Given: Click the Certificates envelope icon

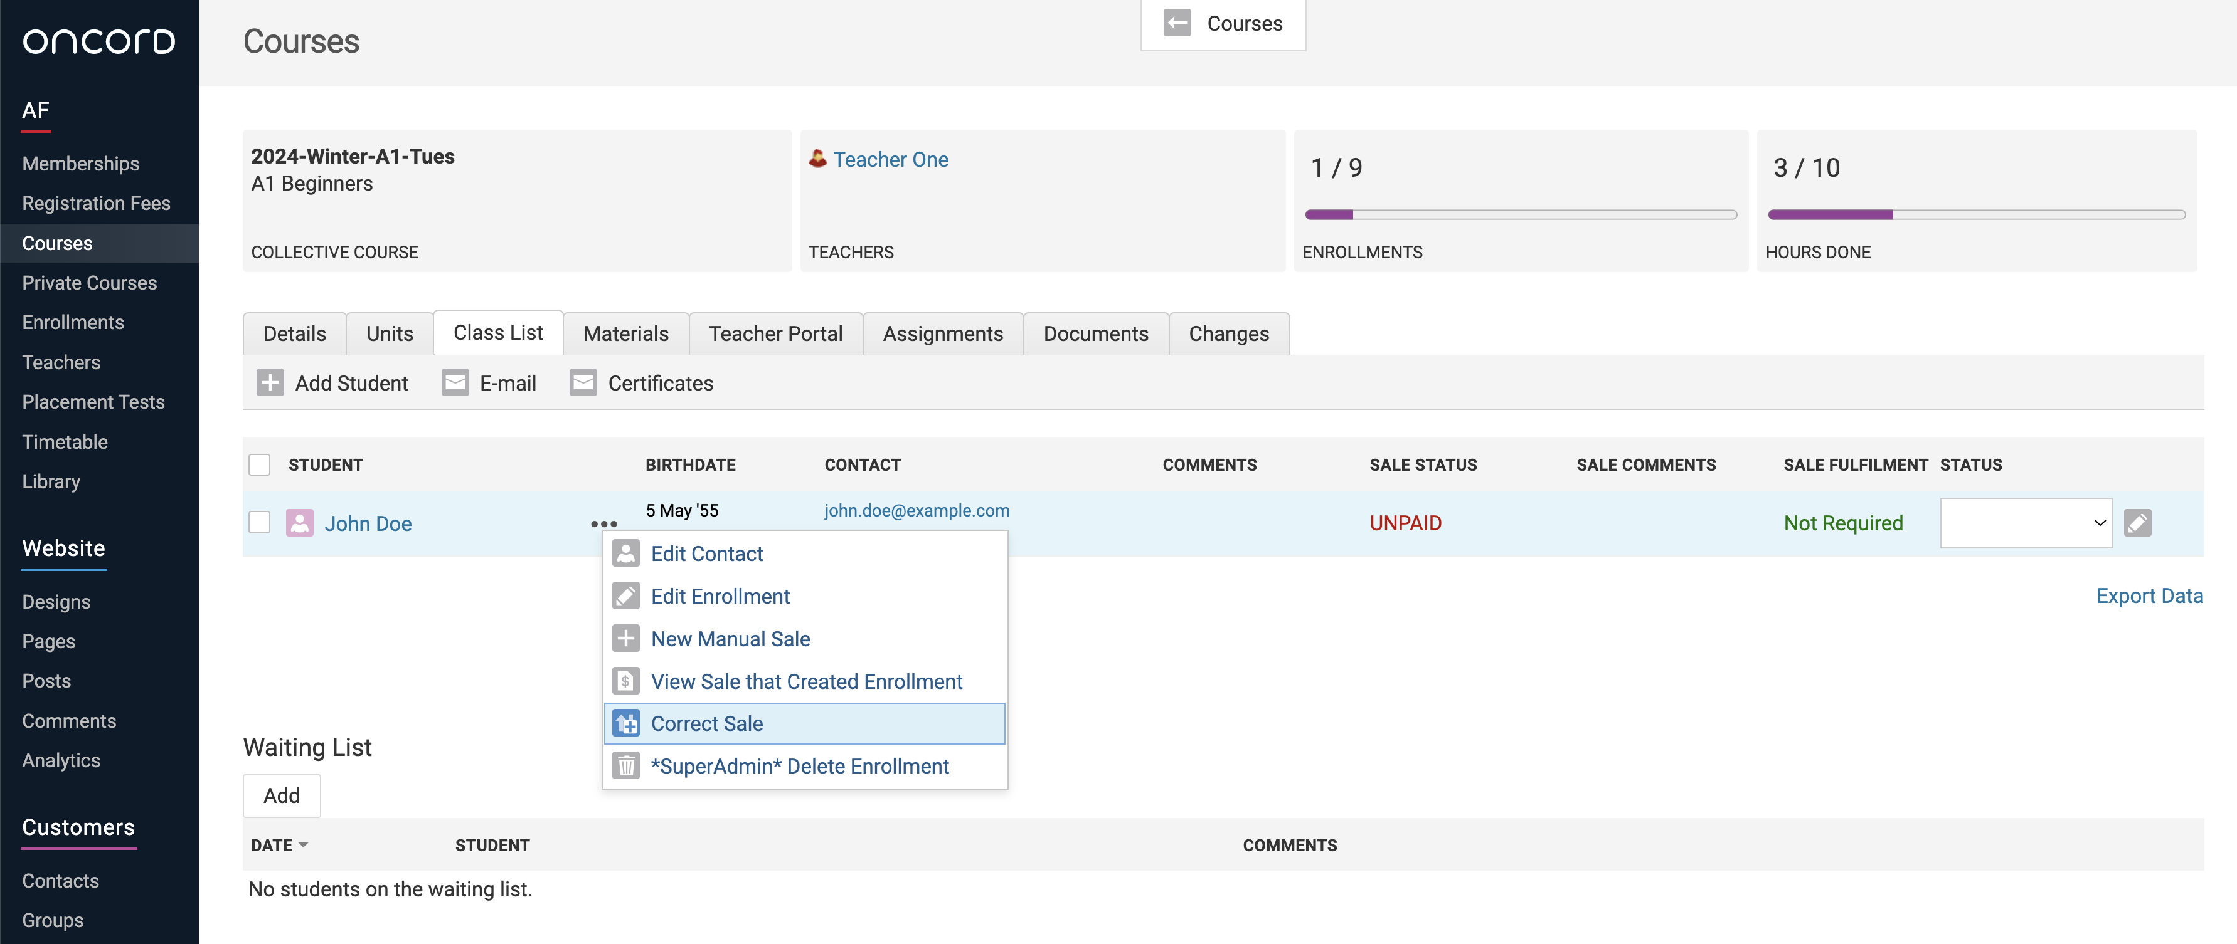Looking at the screenshot, I should [x=583, y=382].
